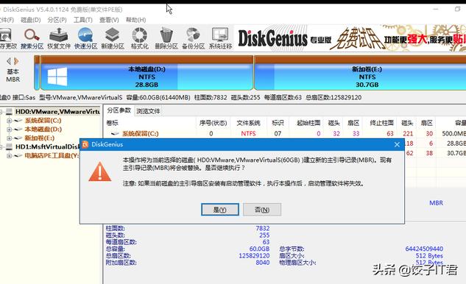
Task: Click the 标识 column header
Action: point(278,123)
